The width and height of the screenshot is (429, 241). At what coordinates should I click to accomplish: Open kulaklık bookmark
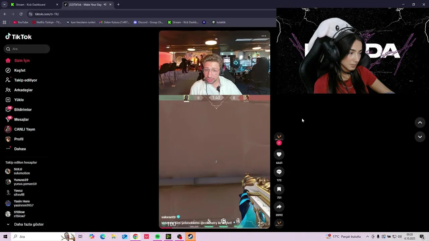(219, 22)
